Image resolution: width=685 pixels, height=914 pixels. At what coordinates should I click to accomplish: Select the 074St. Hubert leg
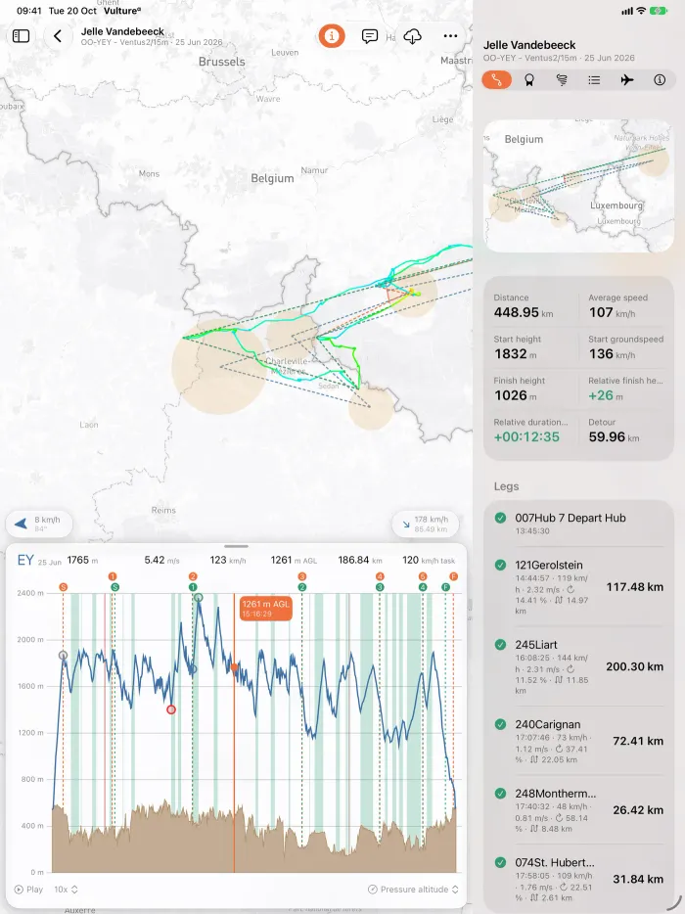(578, 879)
